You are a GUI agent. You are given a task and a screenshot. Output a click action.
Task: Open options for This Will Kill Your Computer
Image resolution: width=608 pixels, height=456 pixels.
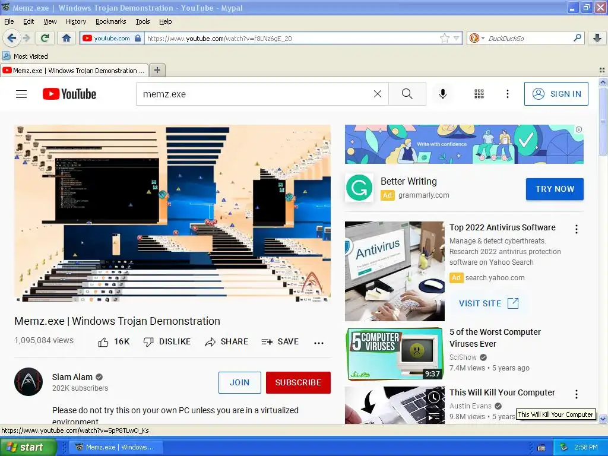coord(576,394)
